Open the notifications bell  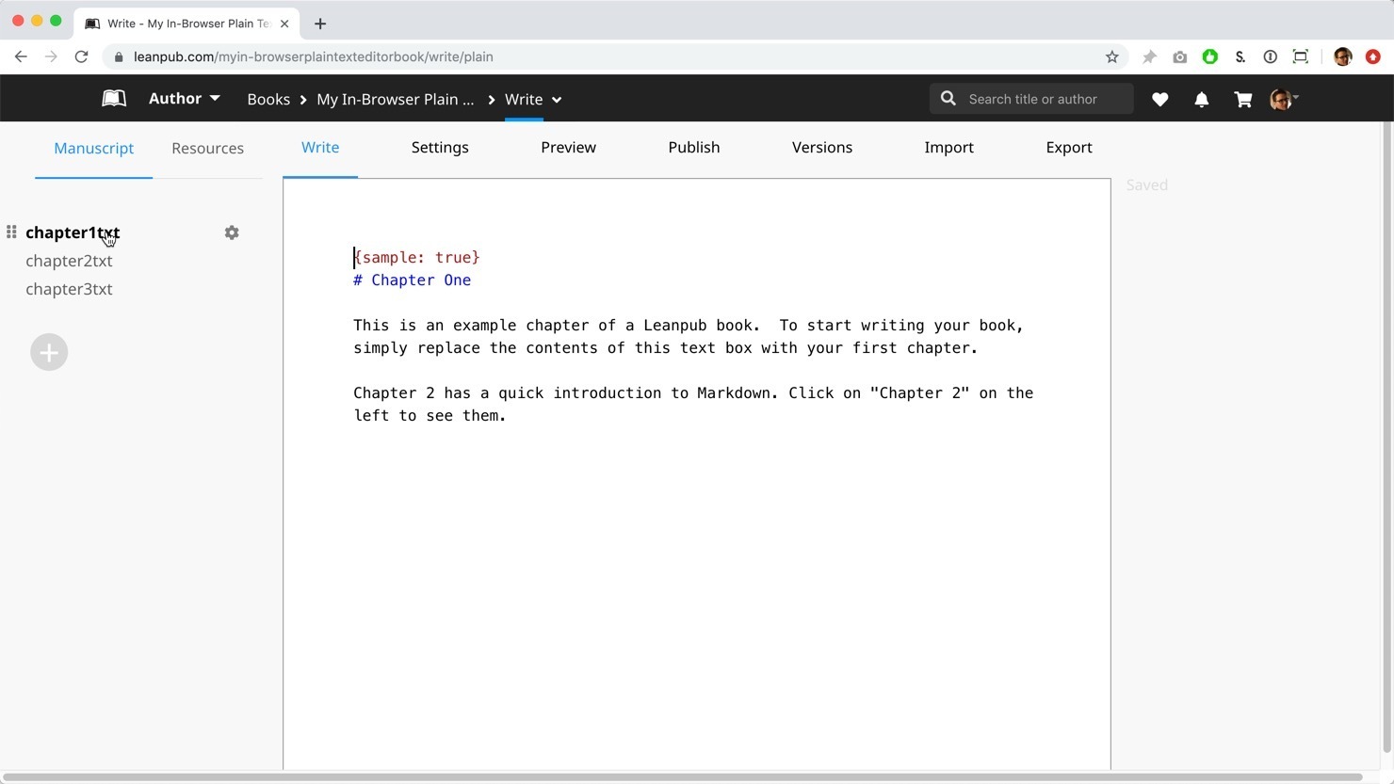pos(1201,99)
